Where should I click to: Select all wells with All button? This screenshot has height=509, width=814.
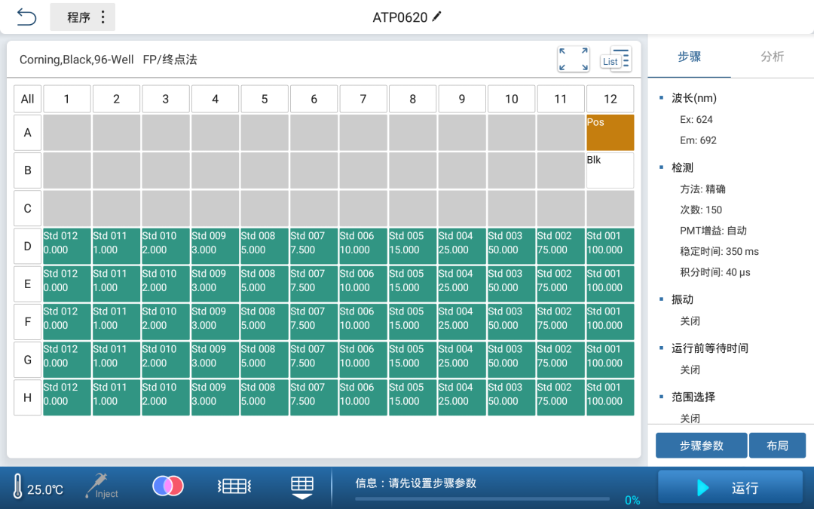click(x=28, y=99)
